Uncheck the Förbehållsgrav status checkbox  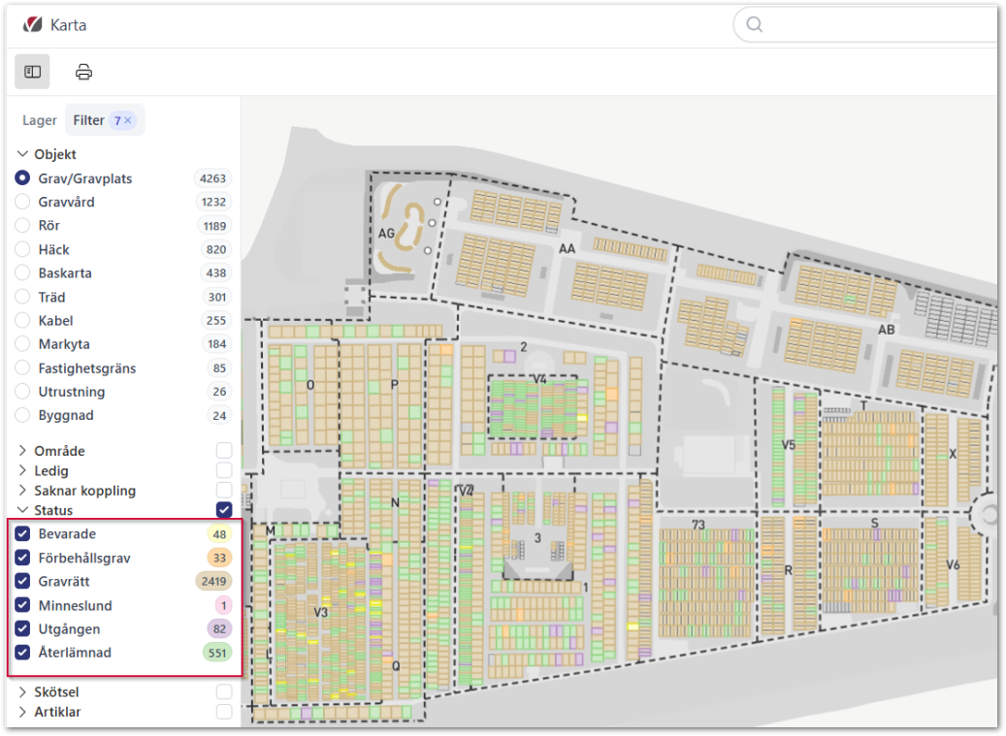pyautogui.click(x=22, y=558)
